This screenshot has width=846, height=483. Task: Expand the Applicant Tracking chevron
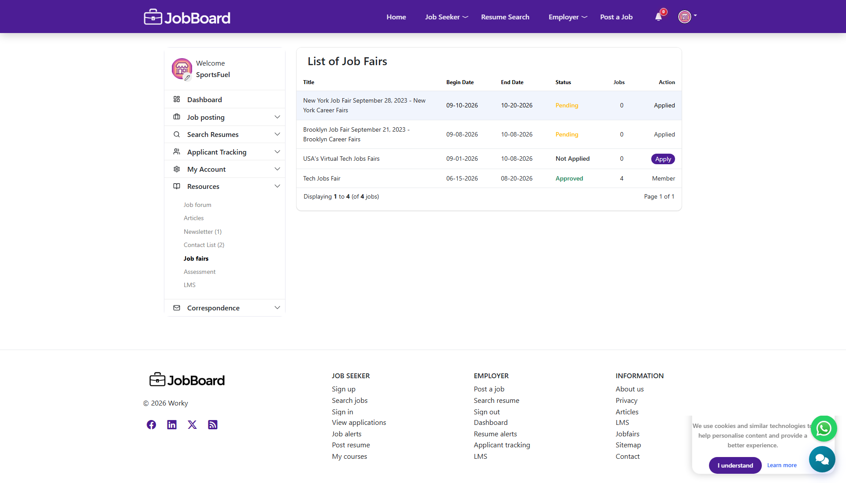click(x=277, y=151)
